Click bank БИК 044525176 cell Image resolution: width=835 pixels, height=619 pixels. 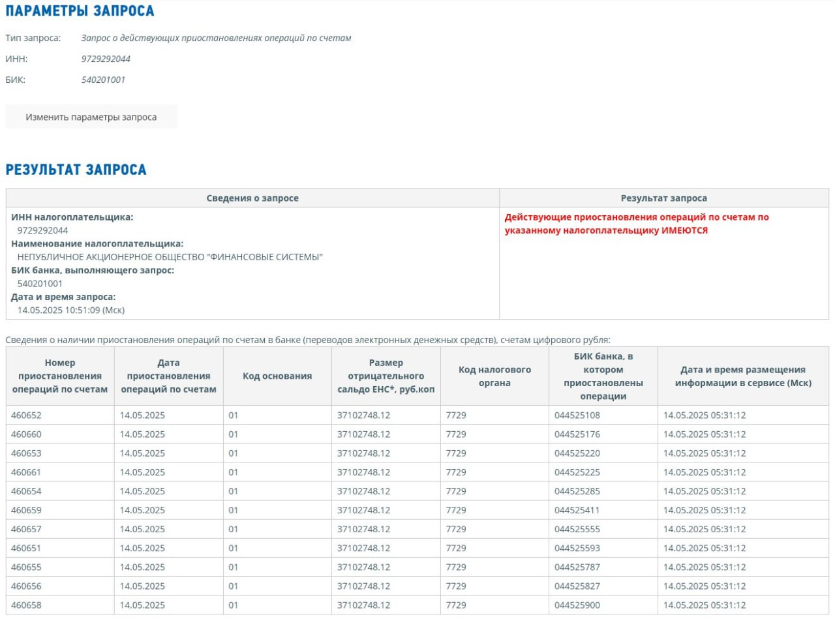click(x=603, y=434)
